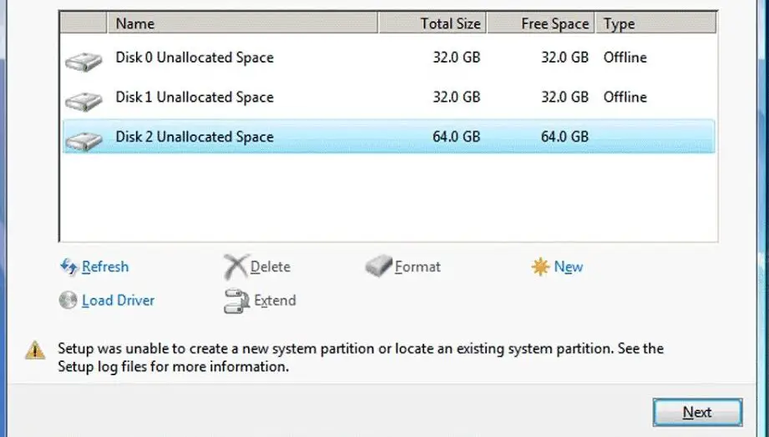This screenshot has height=437, width=769.
Task: Click the Refresh arrows icon
Action: pyautogui.click(x=68, y=267)
